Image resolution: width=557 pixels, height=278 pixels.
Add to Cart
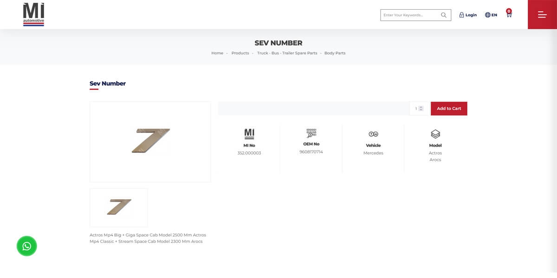click(449, 108)
